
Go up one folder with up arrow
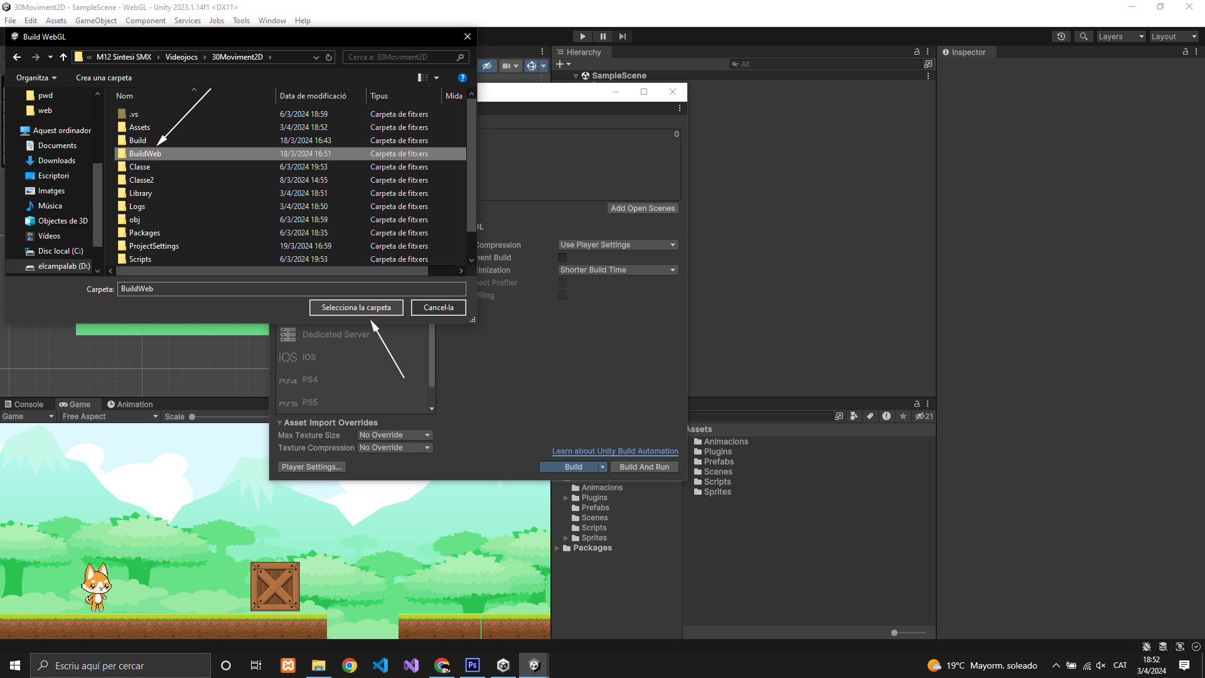click(x=63, y=57)
